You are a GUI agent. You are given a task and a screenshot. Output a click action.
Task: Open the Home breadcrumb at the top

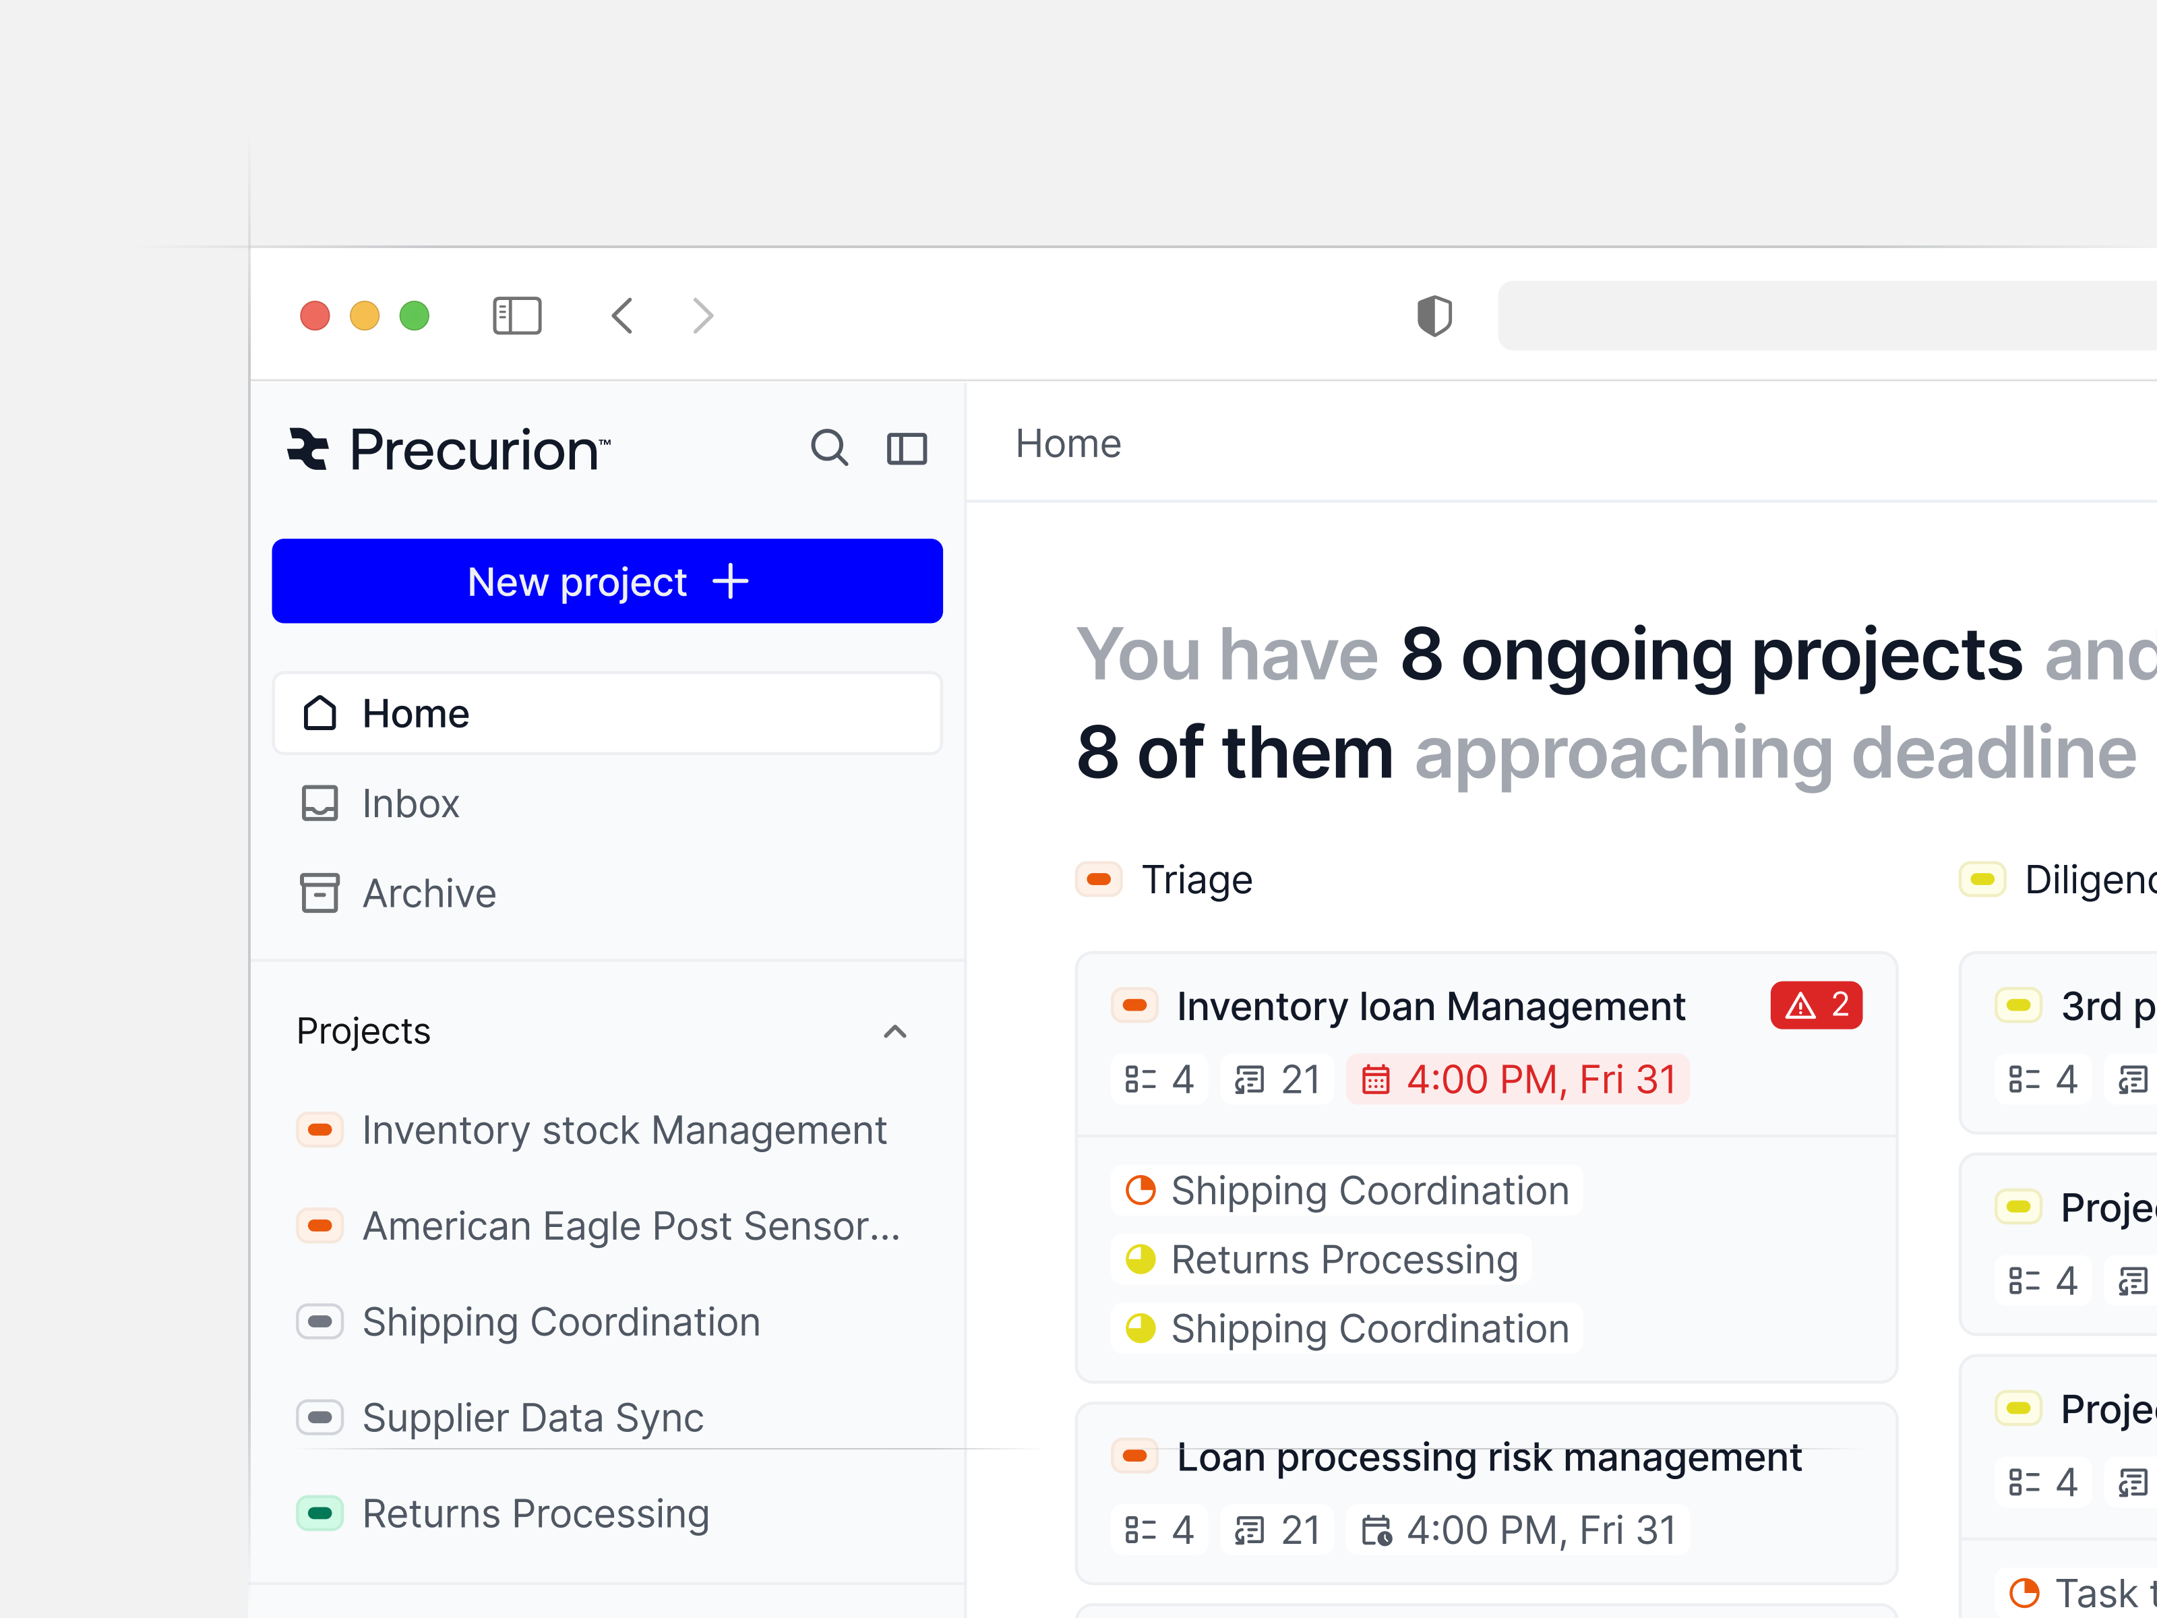(1068, 444)
